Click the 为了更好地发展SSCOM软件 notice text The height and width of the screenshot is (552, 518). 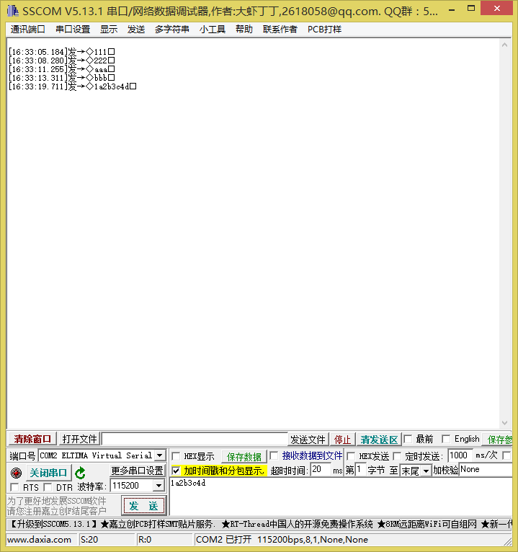pyautogui.click(x=57, y=501)
